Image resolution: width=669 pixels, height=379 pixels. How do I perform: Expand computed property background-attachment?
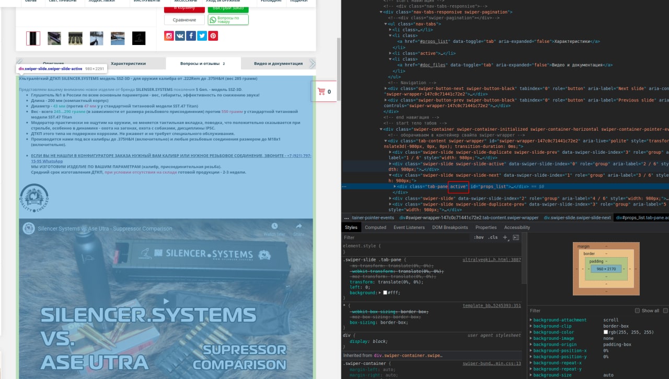click(530, 320)
